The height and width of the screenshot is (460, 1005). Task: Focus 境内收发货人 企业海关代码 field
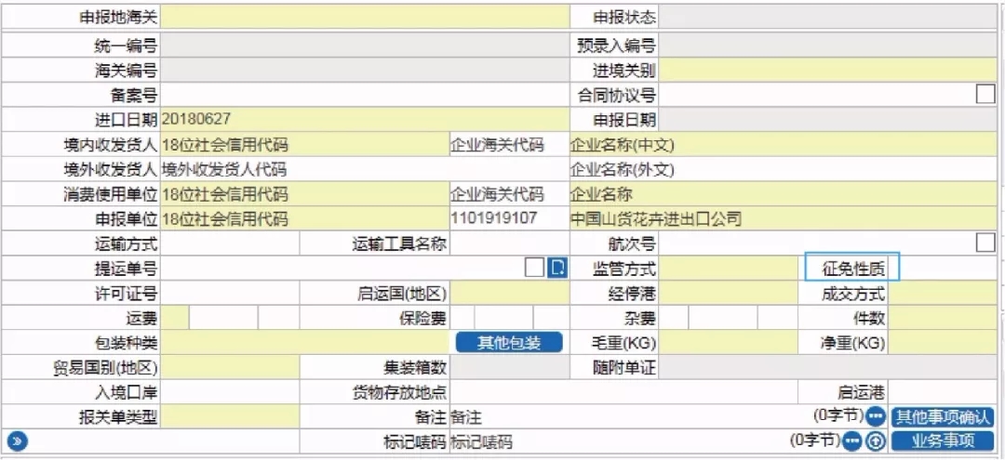click(509, 145)
